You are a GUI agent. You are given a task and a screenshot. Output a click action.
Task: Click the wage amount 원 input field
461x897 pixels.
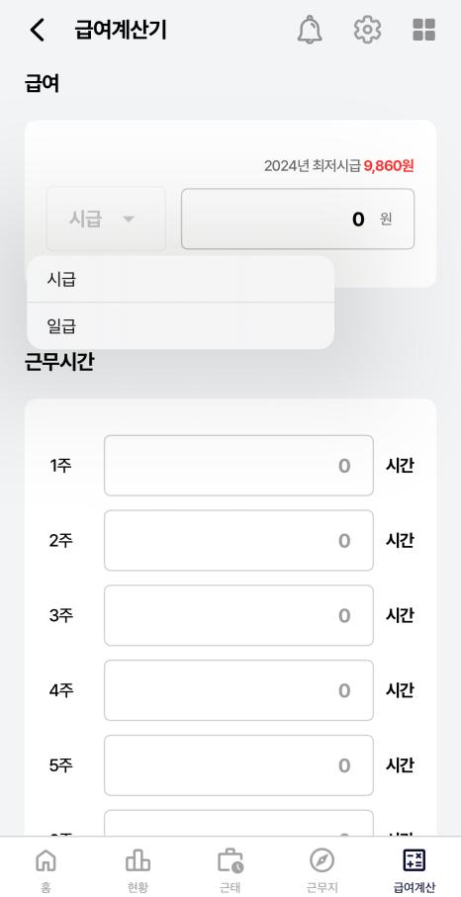298,220
